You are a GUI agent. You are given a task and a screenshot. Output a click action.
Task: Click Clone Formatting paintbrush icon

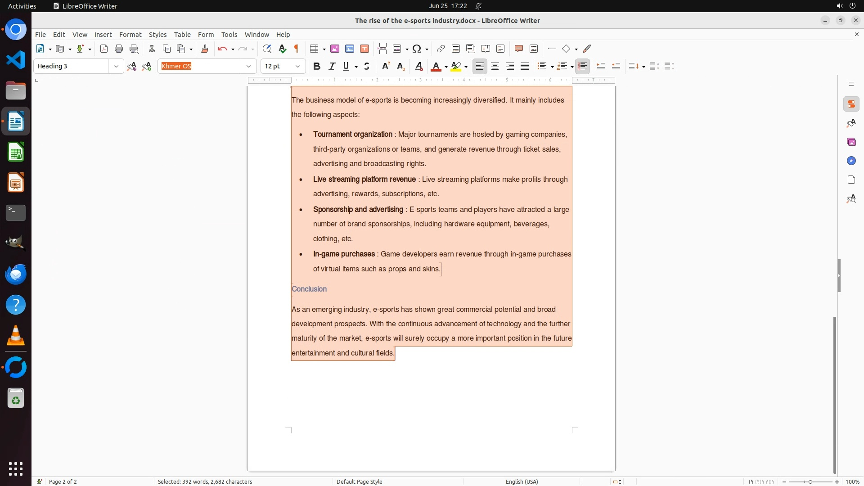pyautogui.click(x=205, y=49)
